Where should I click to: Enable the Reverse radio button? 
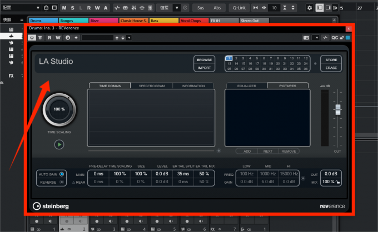pyautogui.click(x=62, y=182)
